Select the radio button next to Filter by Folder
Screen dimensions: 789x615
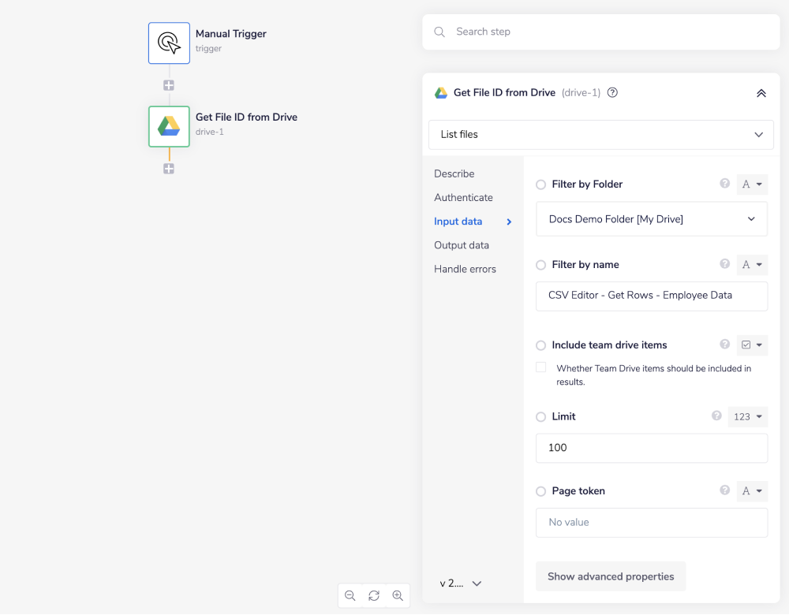[x=540, y=184]
